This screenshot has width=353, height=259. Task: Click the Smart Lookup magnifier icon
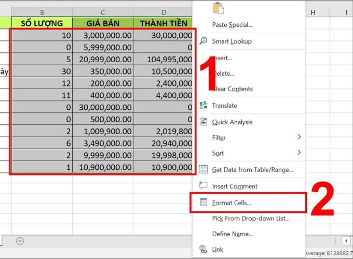click(203, 41)
